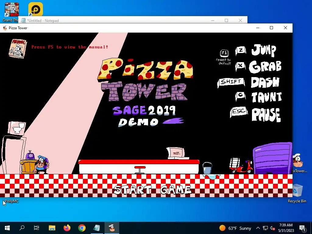Open network status tray icon

[x=265, y=228]
